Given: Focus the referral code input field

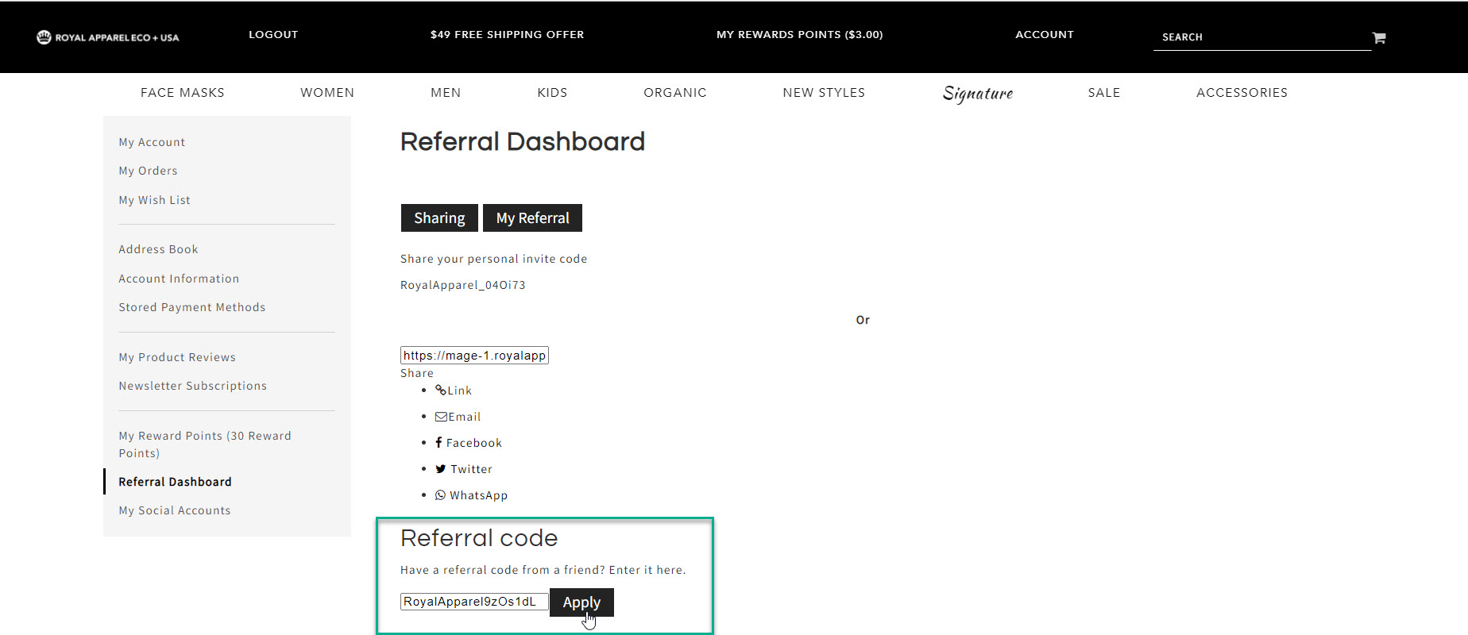Looking at the screenshot, I should tap(474, 602).
